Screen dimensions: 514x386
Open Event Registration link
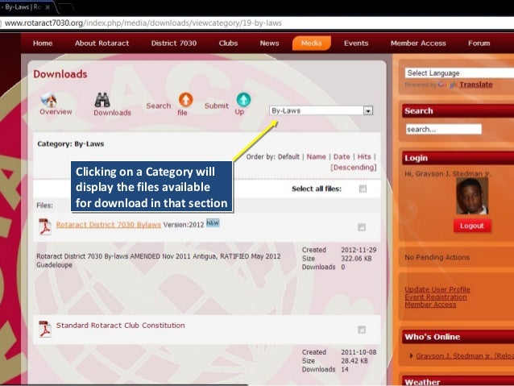point(436,297)
